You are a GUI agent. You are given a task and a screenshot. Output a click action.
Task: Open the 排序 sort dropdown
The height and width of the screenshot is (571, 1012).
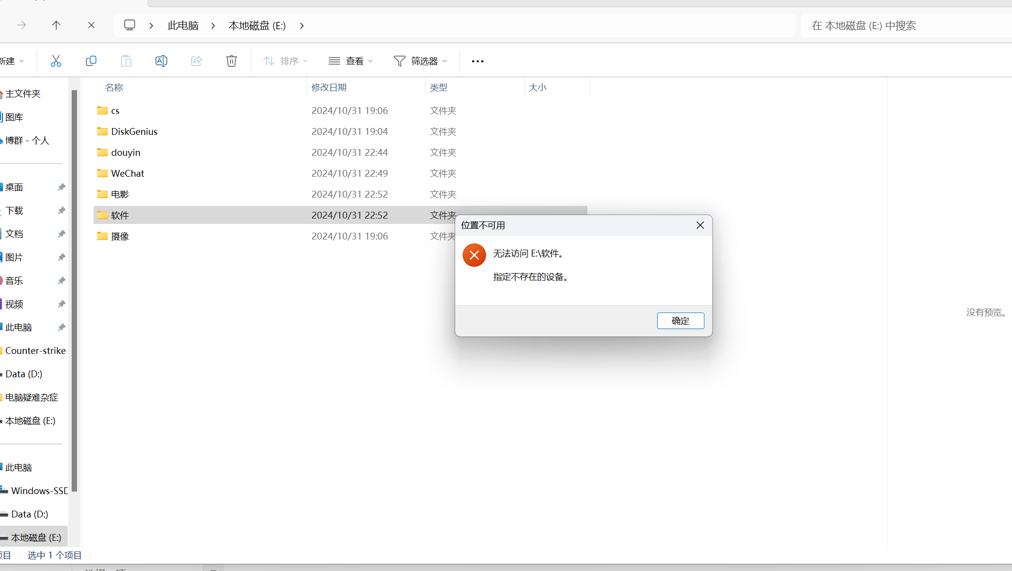[x=286, y=61]
